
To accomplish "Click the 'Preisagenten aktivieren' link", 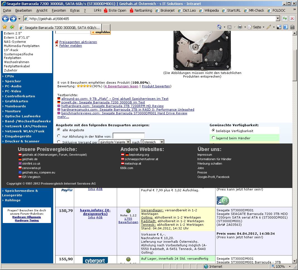I will [x=78, y=42].
